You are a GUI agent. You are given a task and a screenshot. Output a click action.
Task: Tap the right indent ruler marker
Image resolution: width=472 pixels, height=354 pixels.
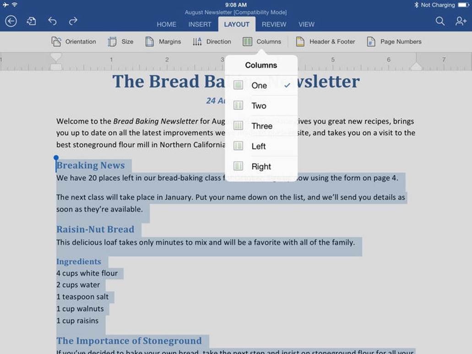coord(416,66)
